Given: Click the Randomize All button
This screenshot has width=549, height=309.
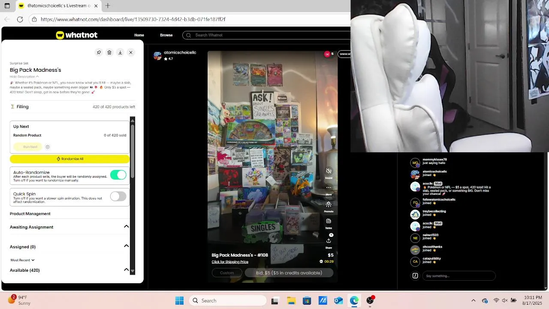Looking at the screenshot, I should [69, 159].
